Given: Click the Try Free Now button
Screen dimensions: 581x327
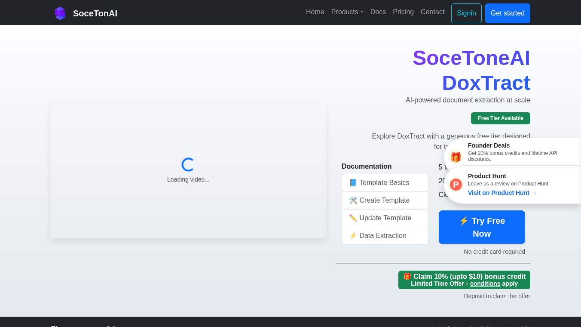Looking at the screenshot, I should [482, 227].
